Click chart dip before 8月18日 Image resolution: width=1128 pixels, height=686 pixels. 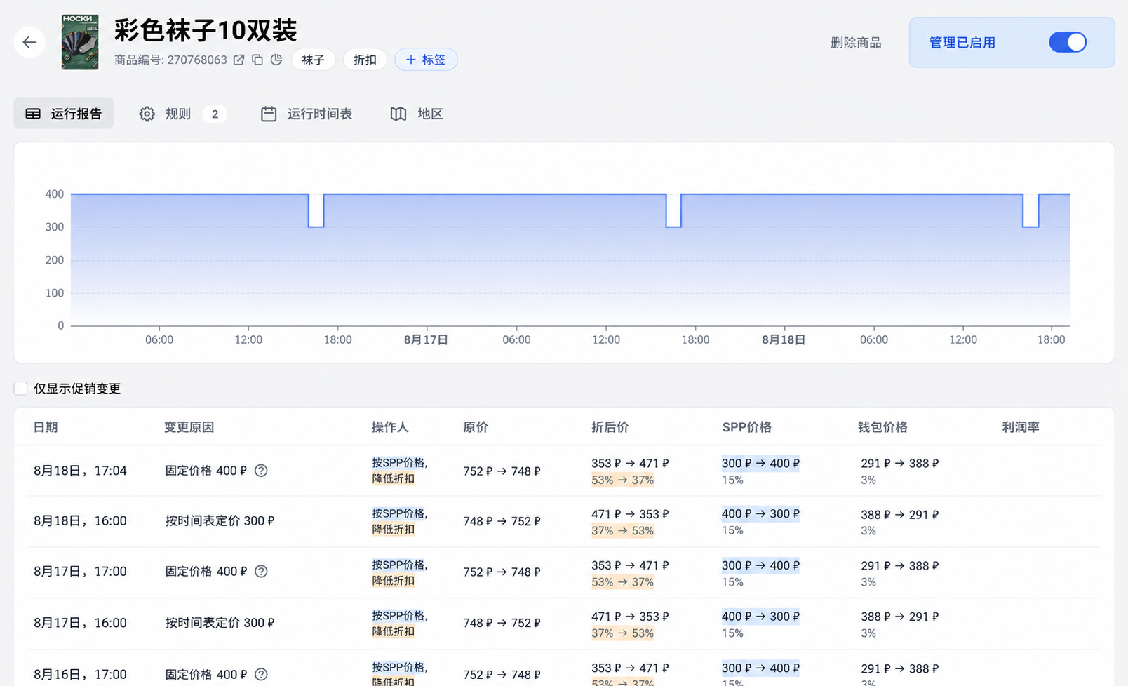click(x=673, y=210)
